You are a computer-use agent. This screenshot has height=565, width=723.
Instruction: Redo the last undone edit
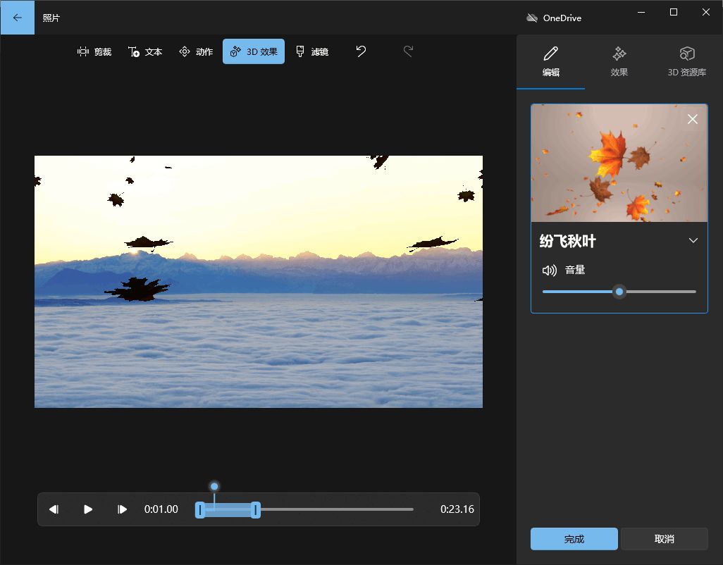point(408,51)
